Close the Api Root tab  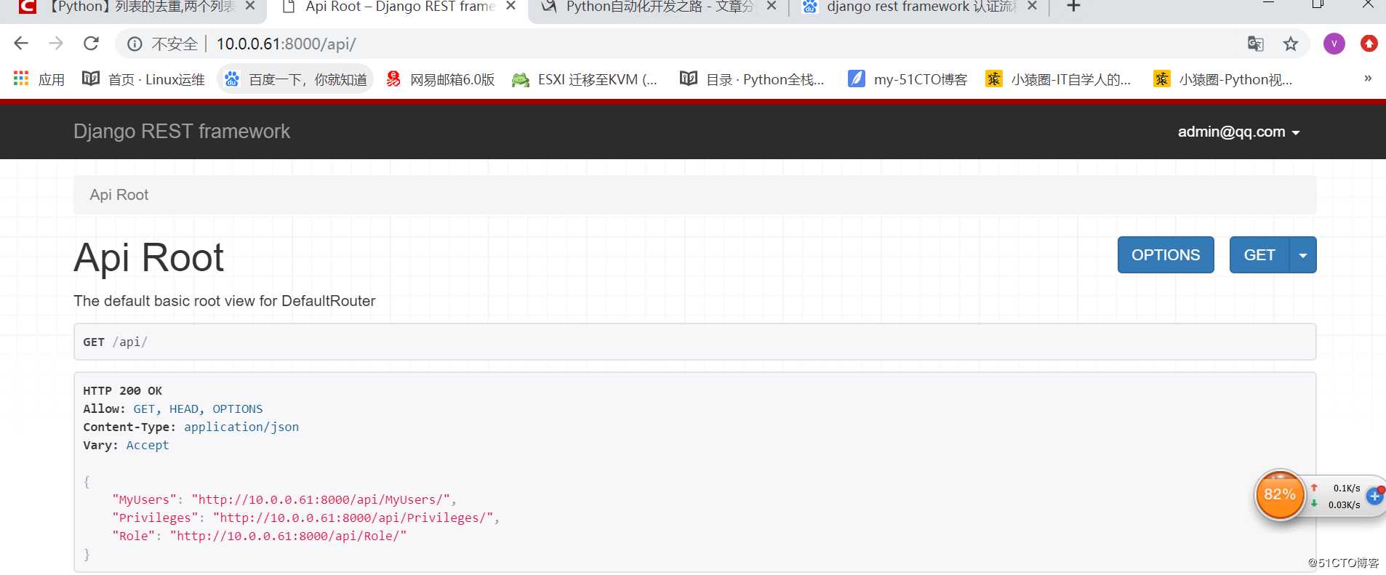tap(510, 6)
